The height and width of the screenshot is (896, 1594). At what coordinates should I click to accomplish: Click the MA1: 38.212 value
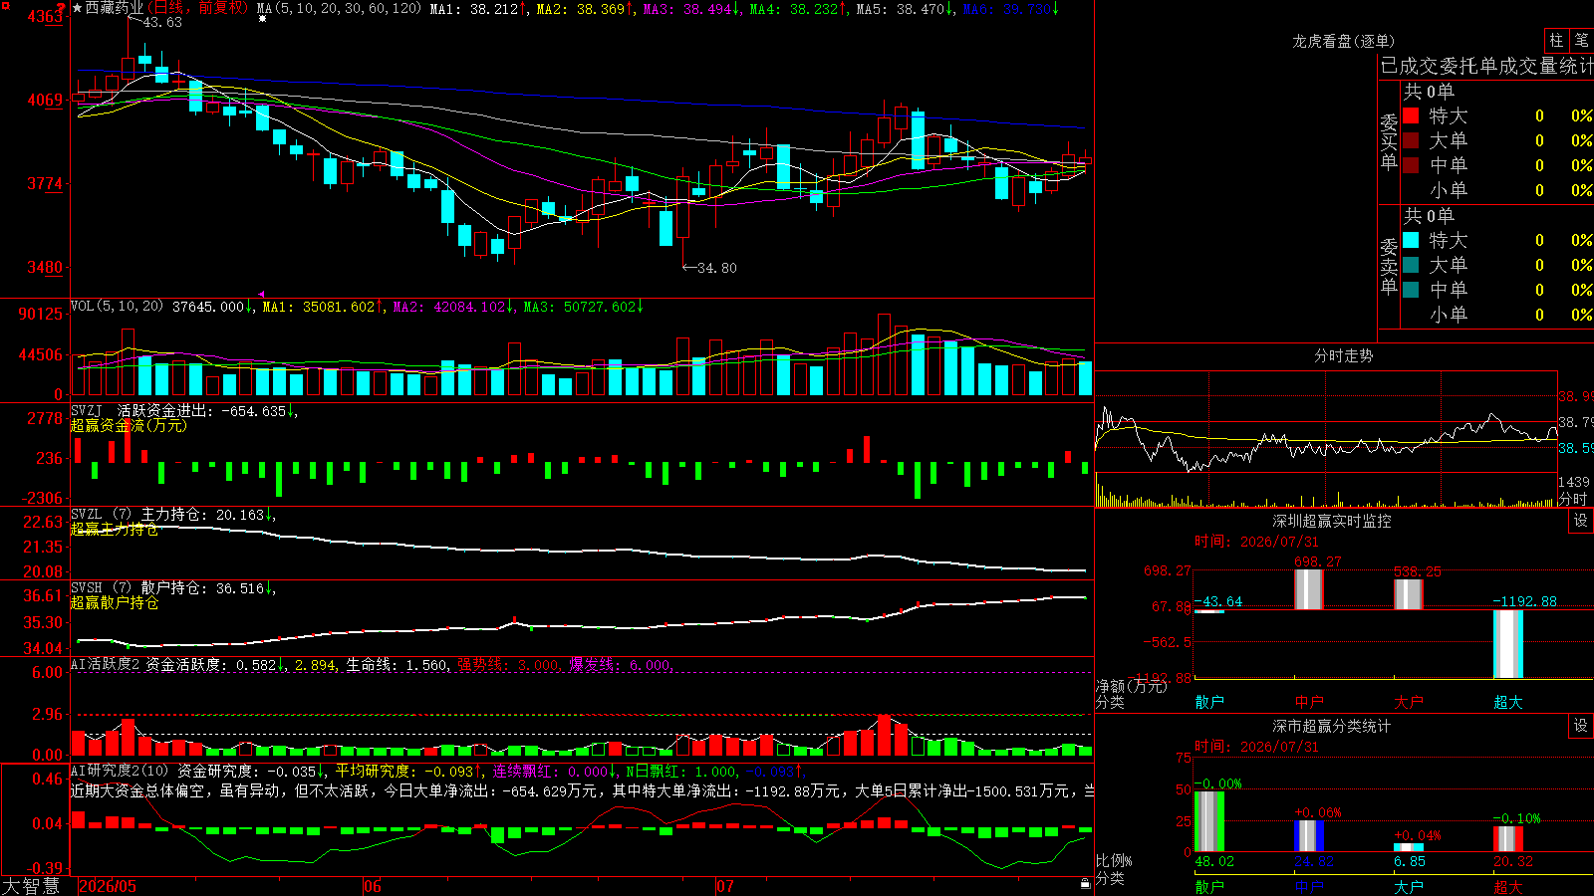pos(479,9)
